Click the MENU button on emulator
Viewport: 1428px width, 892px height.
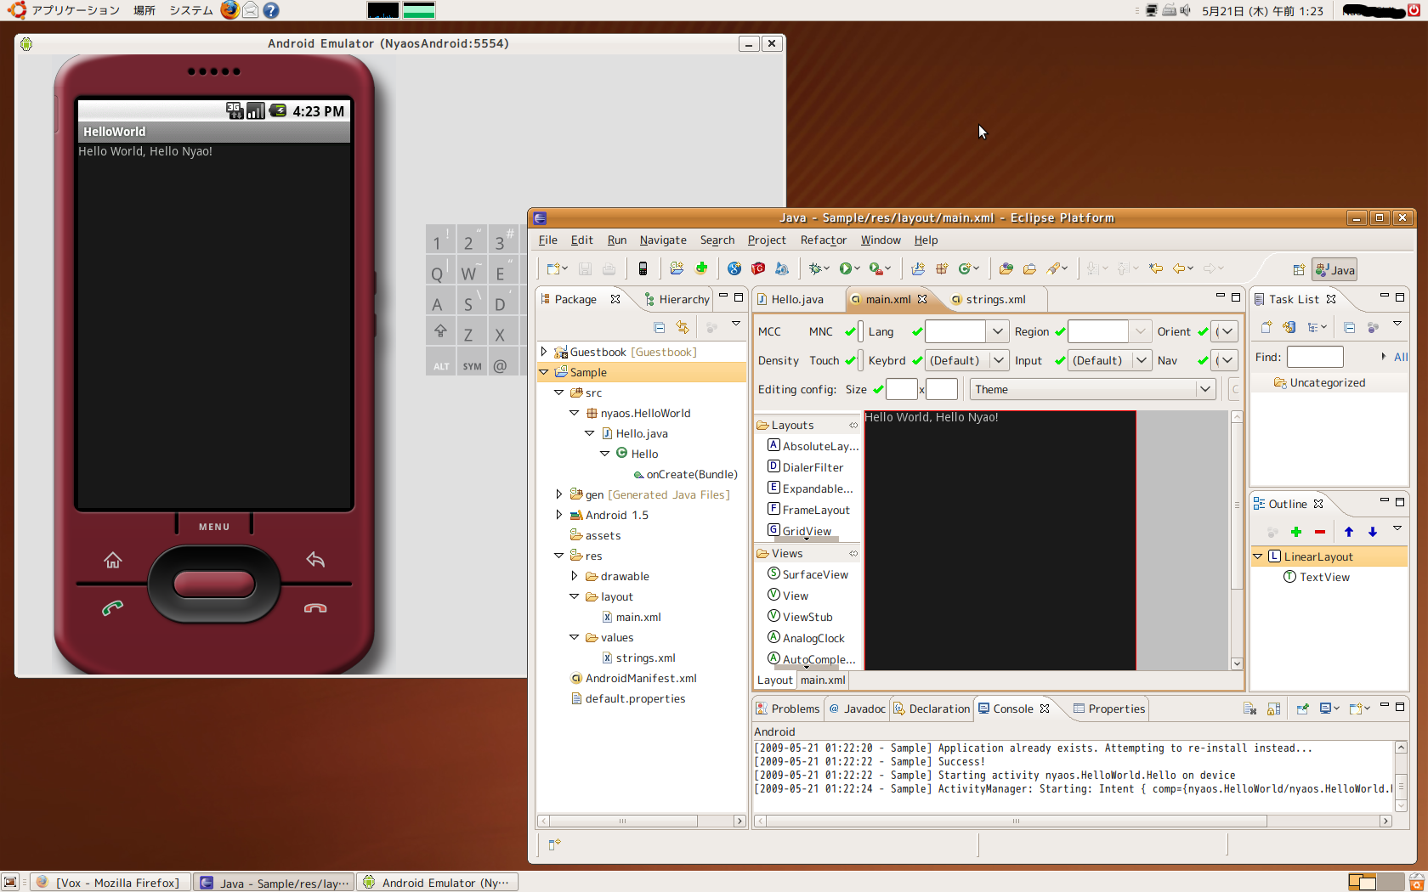point(214,527)
